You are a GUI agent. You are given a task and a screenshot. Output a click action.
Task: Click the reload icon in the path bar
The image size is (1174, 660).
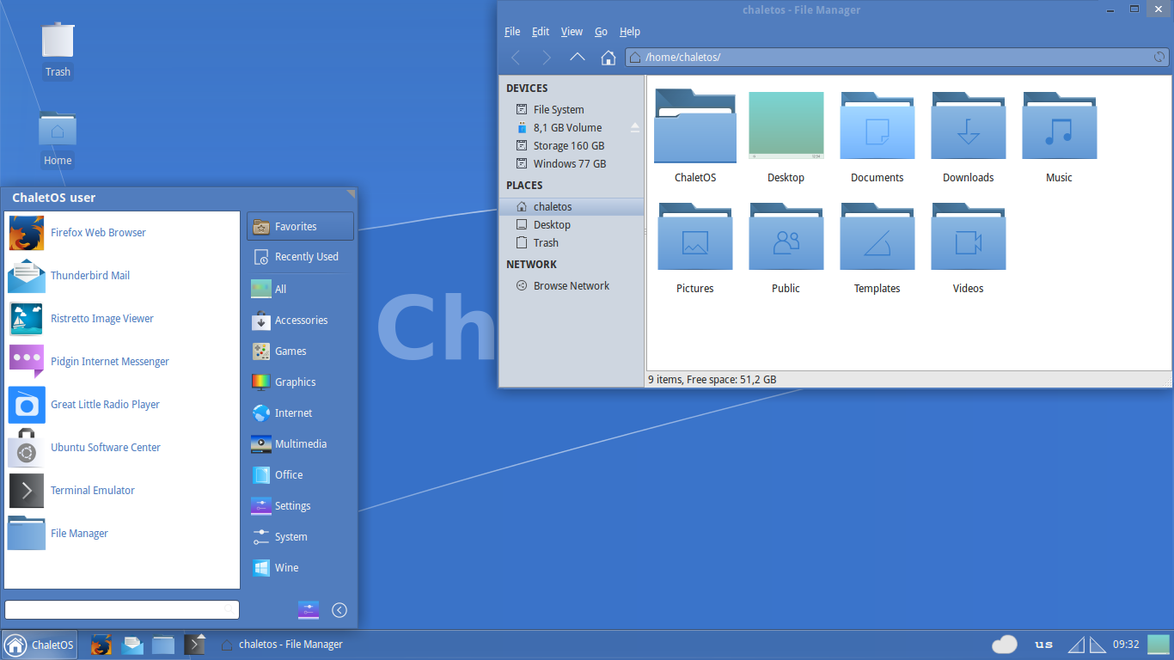pos(1159,58)
